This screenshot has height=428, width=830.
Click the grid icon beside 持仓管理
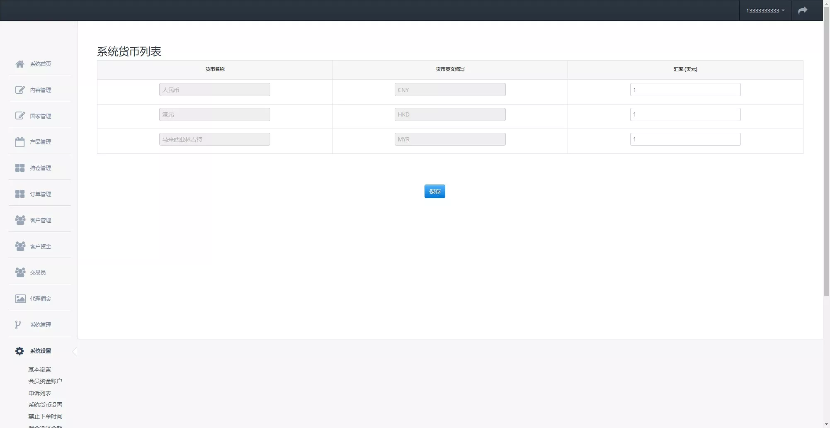tap(19, 168)
